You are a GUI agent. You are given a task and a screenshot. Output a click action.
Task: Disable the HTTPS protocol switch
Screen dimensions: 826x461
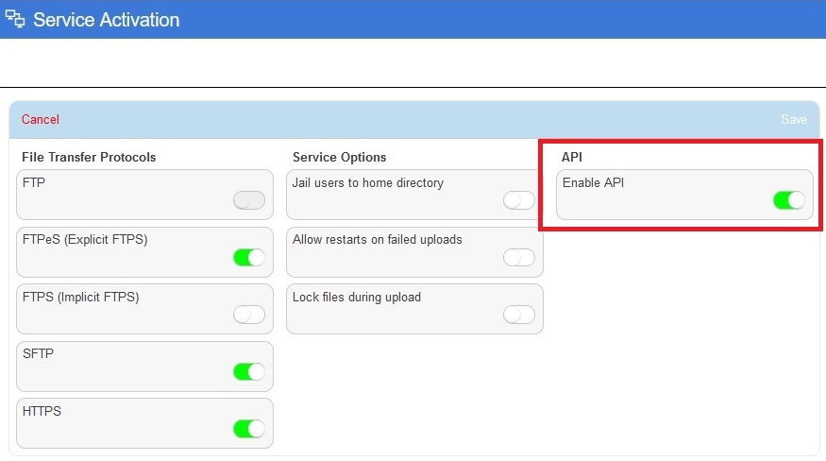click(x=249, y=429)
